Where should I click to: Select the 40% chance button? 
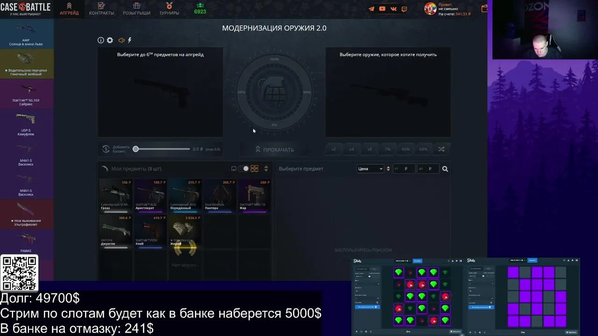point(406,149)
